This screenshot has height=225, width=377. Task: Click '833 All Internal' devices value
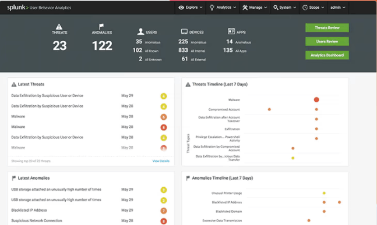[192, 51]
